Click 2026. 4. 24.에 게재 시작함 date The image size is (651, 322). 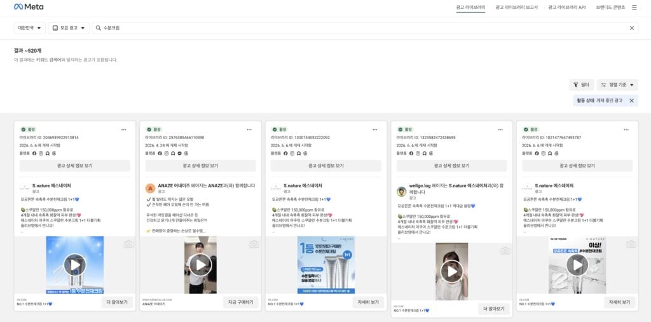point(166,145)
